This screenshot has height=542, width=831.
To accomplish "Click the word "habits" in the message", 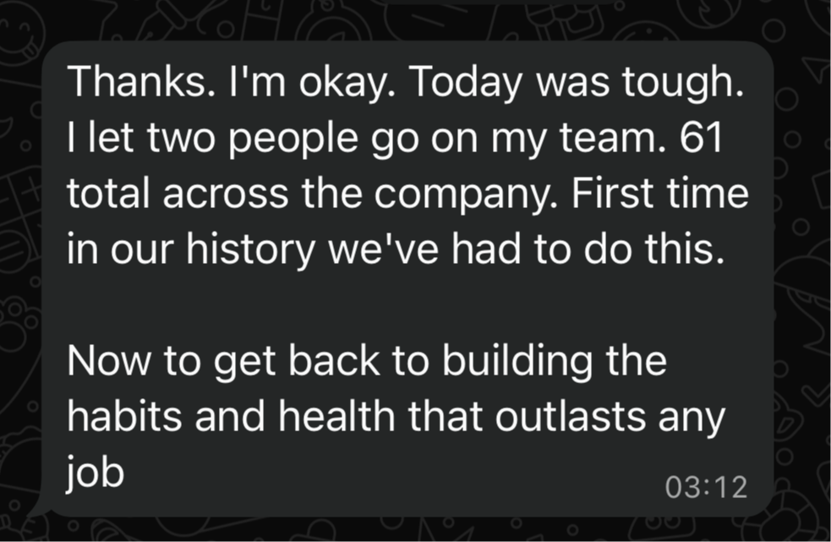I will 125,416.
